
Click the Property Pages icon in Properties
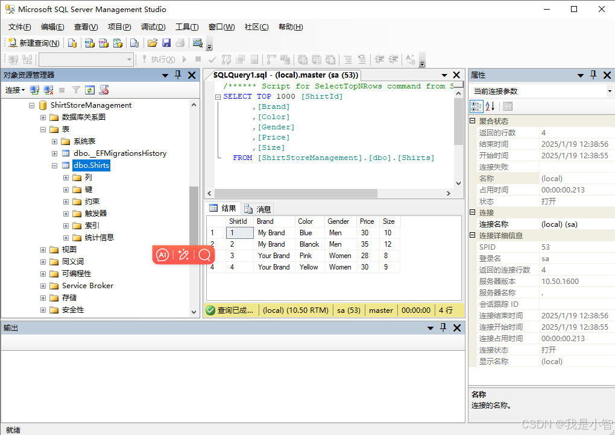click(x=508, y=106)
